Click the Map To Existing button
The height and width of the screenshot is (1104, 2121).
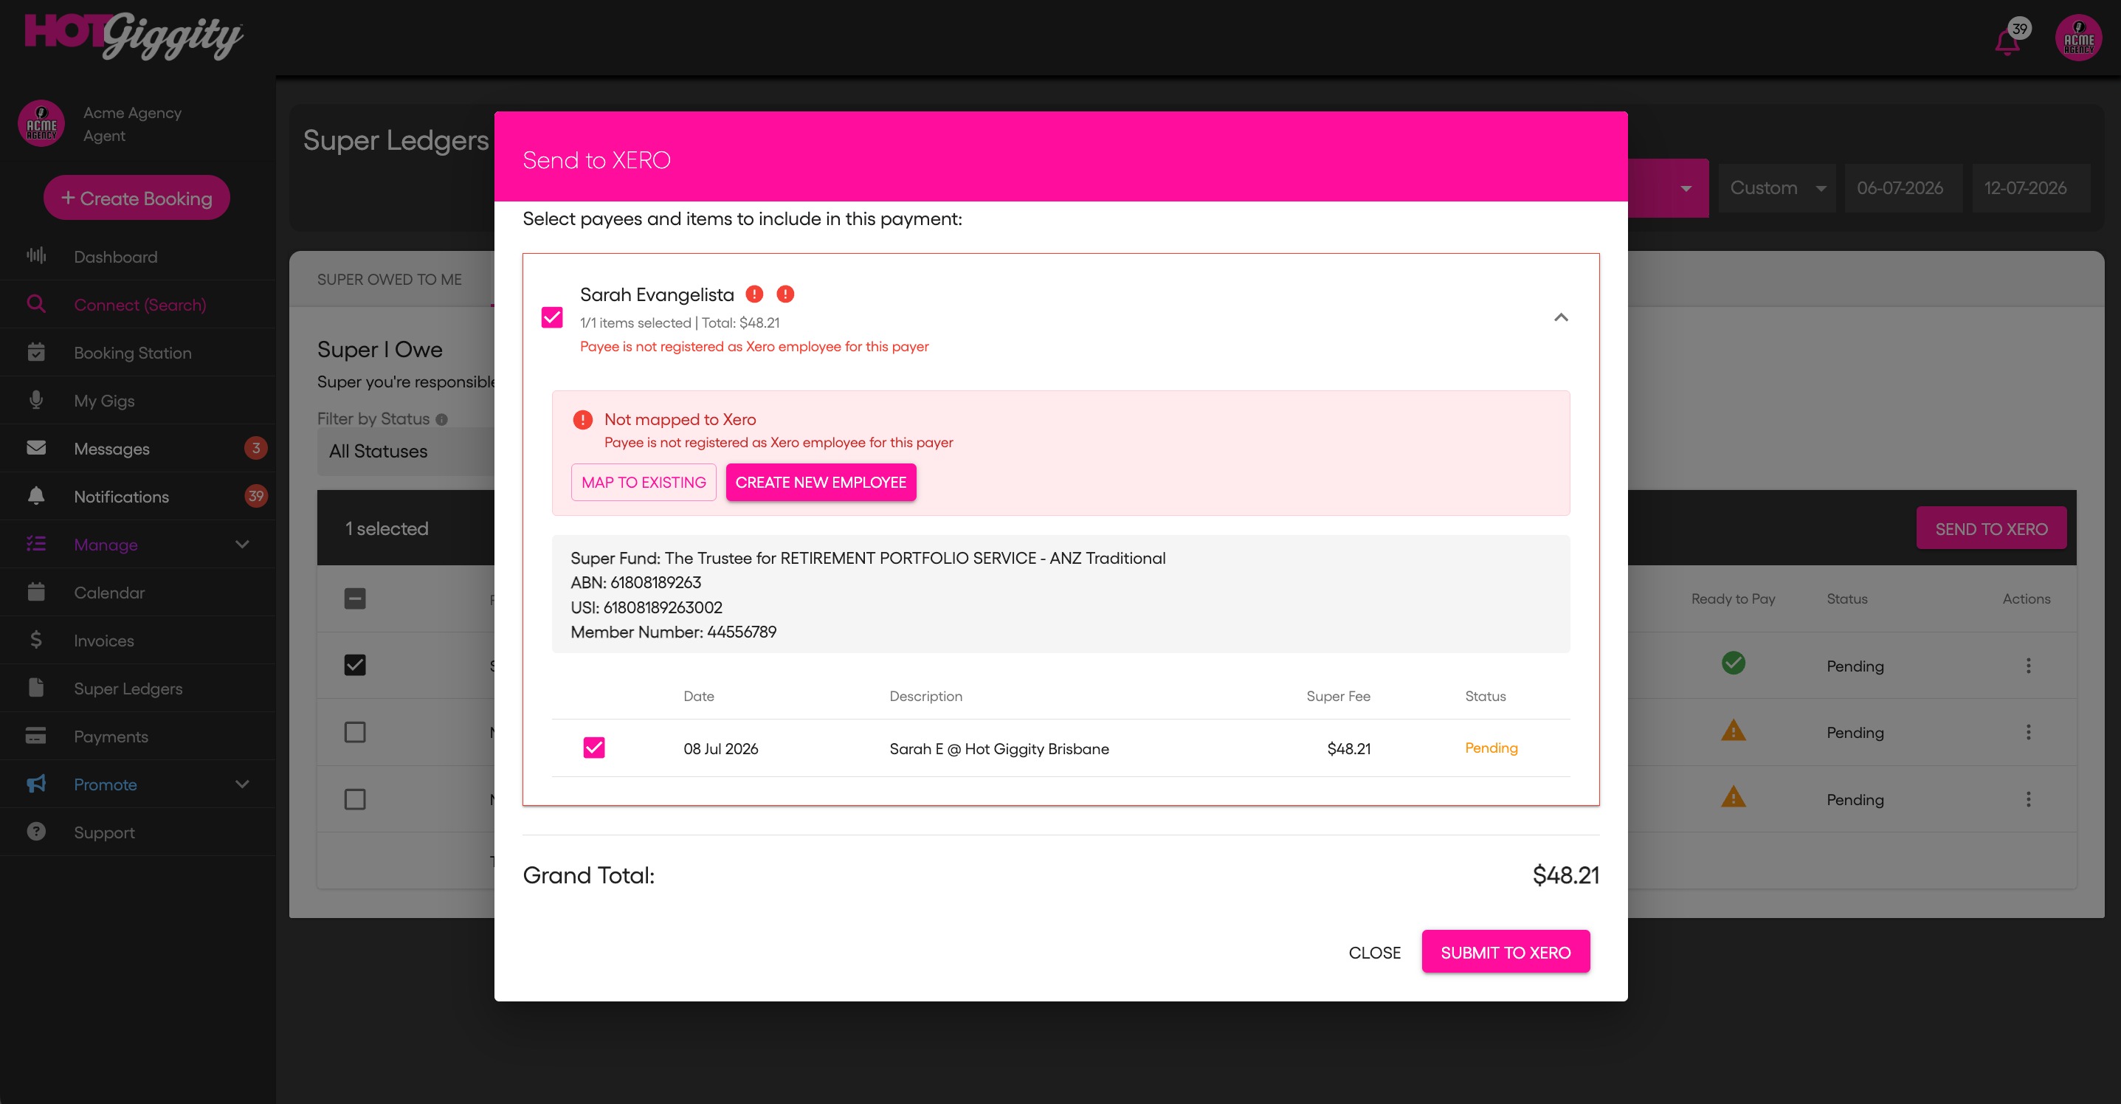tap(644, 483)
